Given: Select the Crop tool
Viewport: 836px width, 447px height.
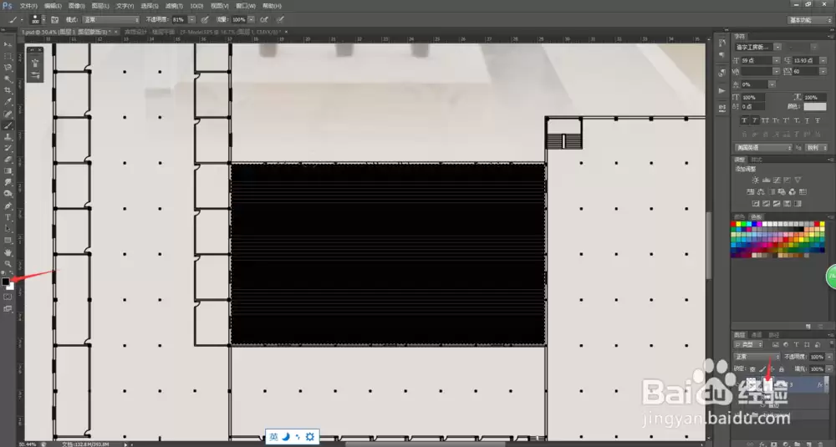Looking at the screenshot, I should click(x=8, y=90).
